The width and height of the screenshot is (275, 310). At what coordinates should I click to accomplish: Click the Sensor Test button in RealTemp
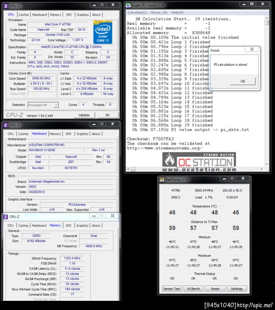tap(172, 288)
